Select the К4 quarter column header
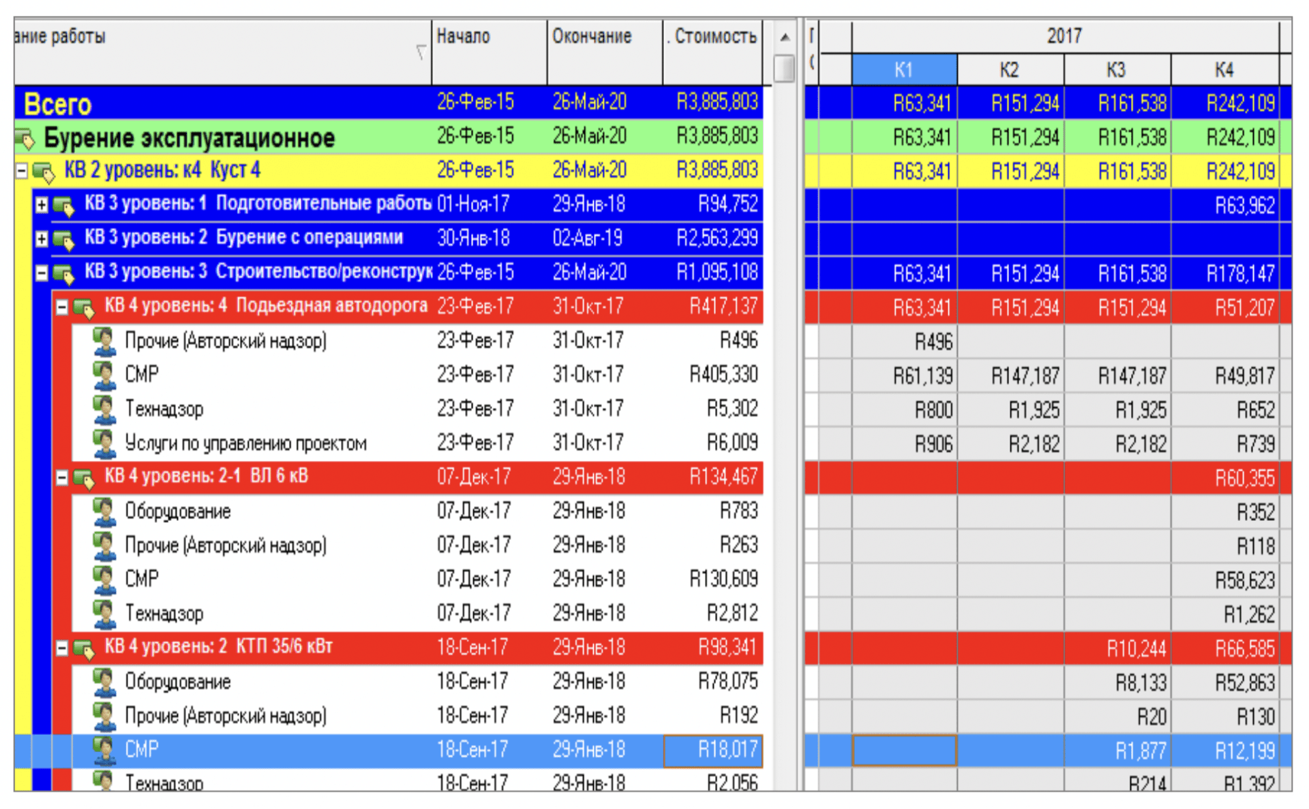The image size is (1309, 809). click(1224, 69)
